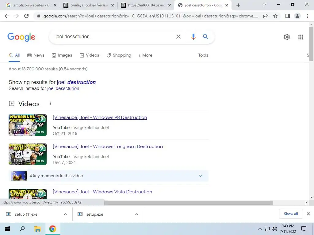Open the network tray icon
The image size is (314, 235).
tap(267, 229)
